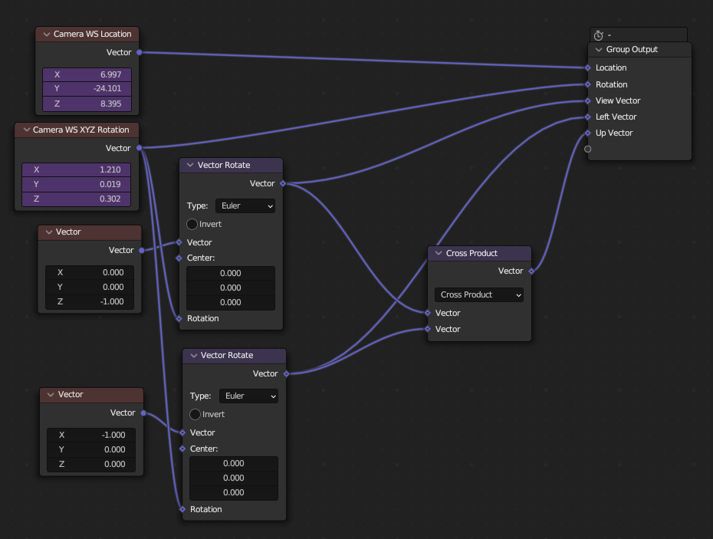
Task: Click the Camera WS Location Vector output socket
Action: [140, 52]
